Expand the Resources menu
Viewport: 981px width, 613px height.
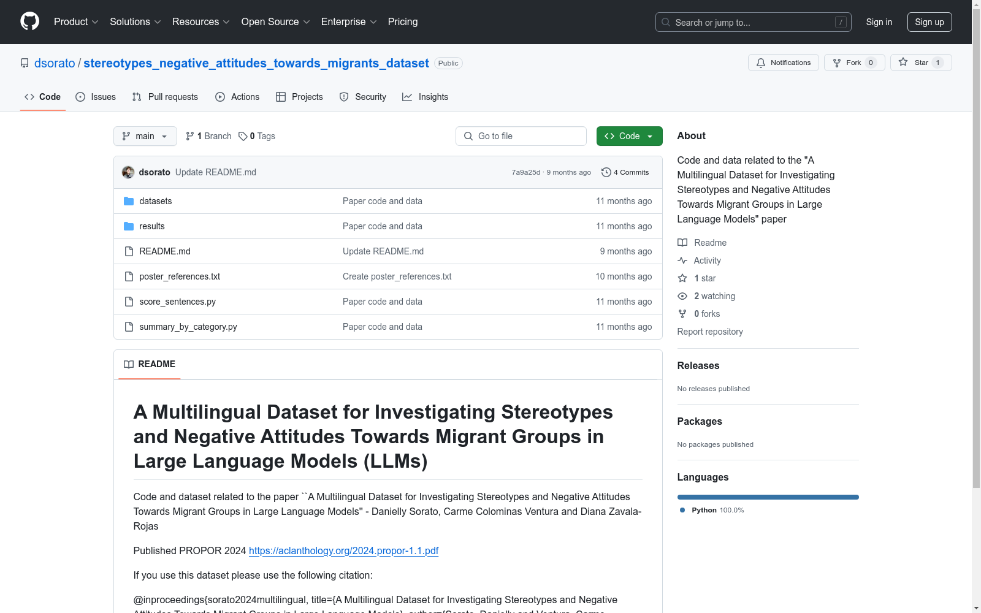pyautogui.click(x=201, y=21)
